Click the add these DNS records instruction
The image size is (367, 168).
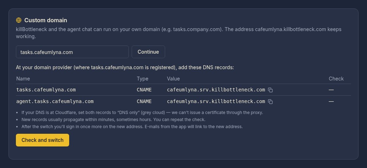(125, 68)
